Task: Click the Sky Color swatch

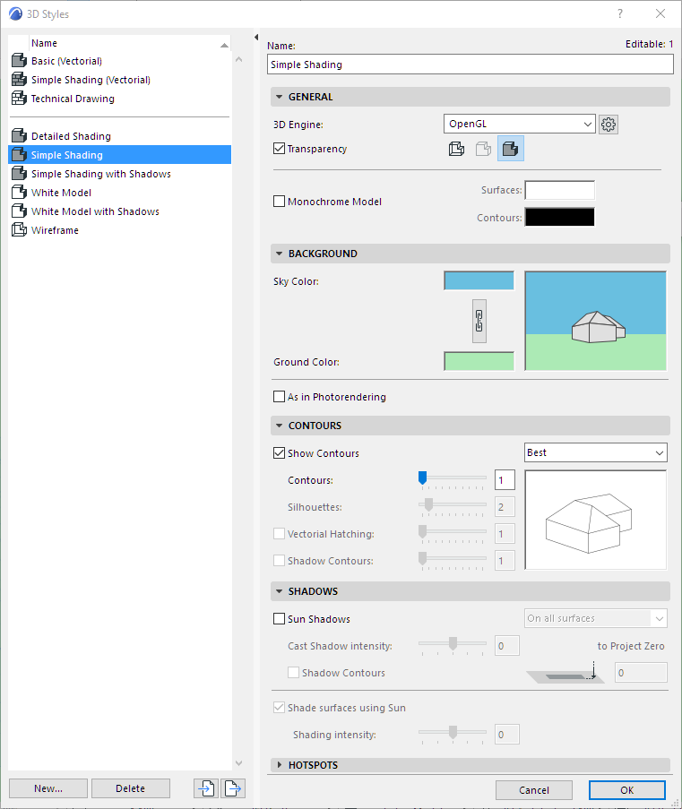Action: pyautogui.click(x=479, y=280)
